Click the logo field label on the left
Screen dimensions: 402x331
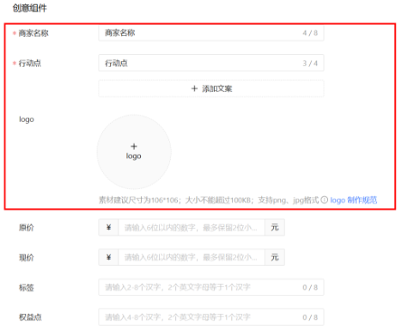pyautogui.click(x=27, y=120)
